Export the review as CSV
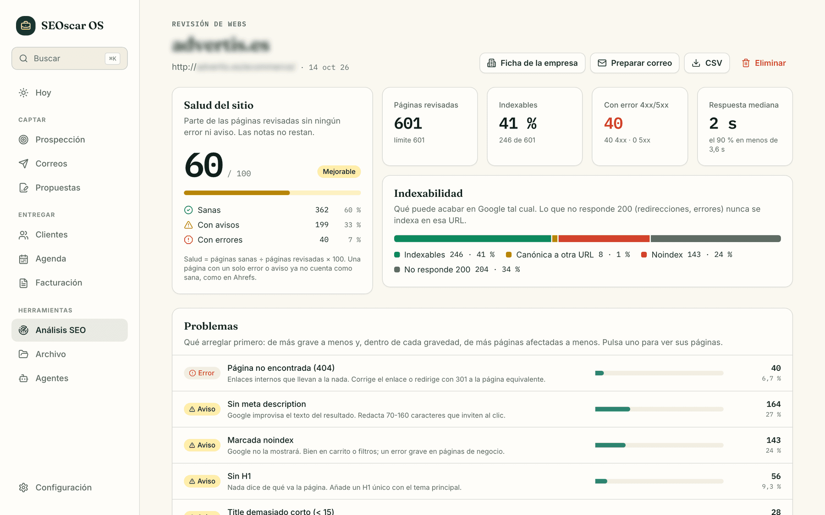The image size is (825, 515). [707, 63]
